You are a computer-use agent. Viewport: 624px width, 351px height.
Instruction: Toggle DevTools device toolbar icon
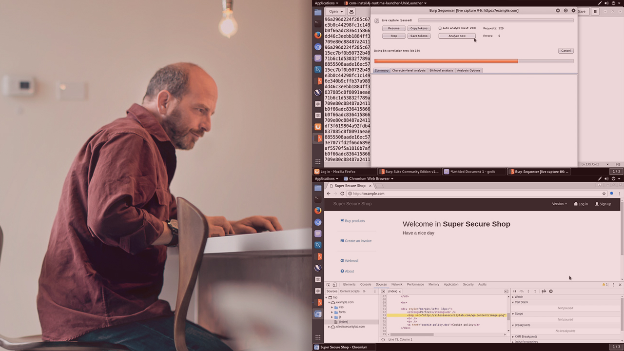point(334,284)
